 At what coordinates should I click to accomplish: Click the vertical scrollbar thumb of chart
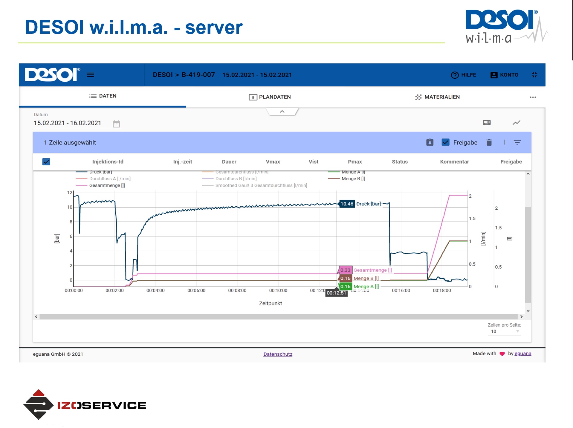click(x=528, y=255)
